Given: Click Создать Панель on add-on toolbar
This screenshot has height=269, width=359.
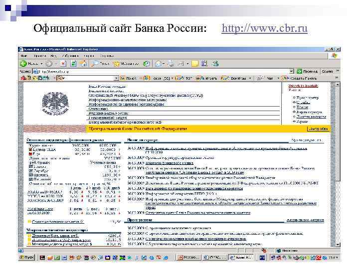Looking at the screenshot, I should (299, 78).
